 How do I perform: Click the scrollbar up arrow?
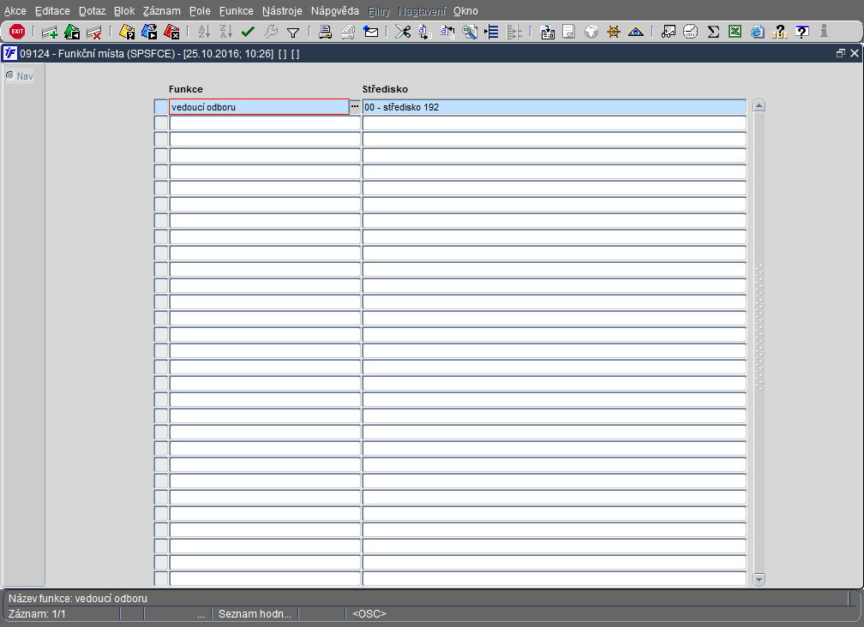(x=759, y=105)
